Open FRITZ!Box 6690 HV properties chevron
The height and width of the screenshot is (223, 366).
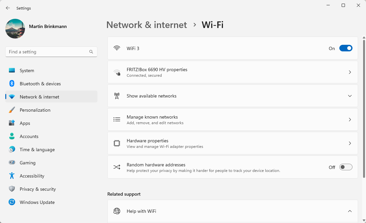click(x=350, y=72)
